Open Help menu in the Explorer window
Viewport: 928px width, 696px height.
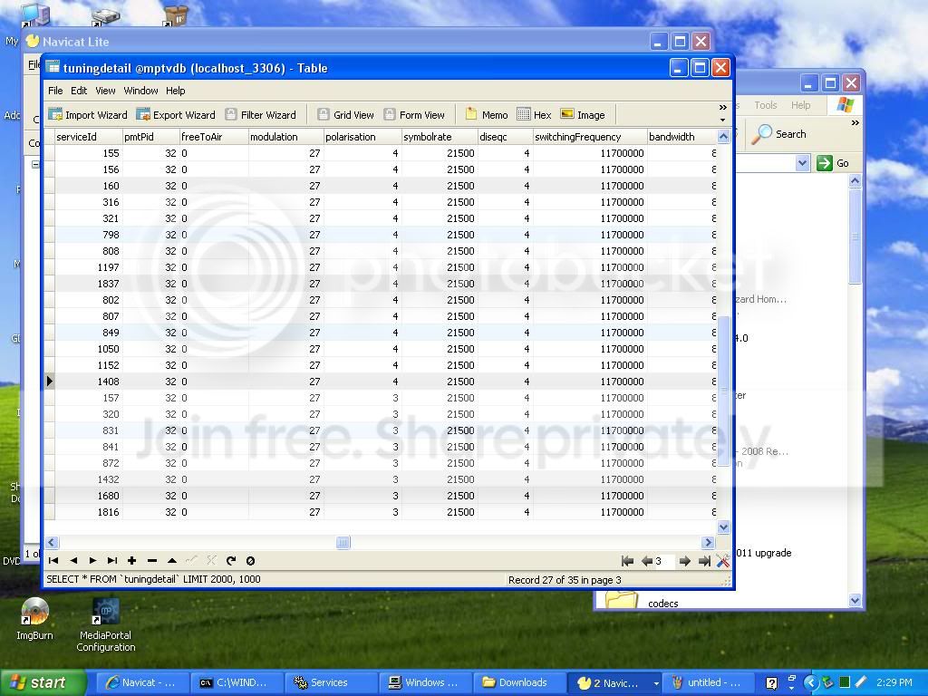click(x=801, y=105)
